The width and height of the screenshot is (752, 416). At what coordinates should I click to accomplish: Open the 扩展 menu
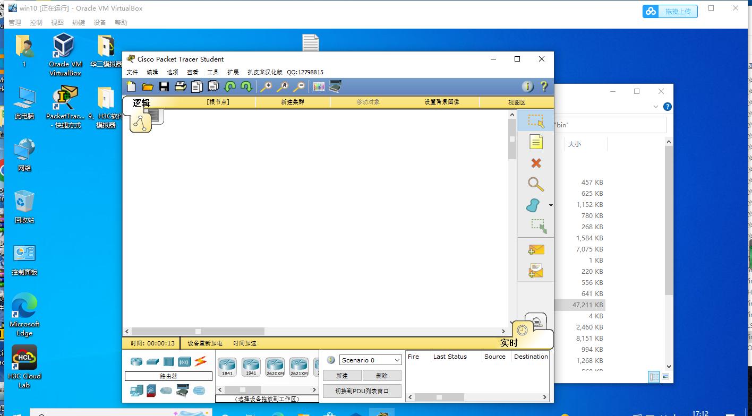click(x=233, y=72)
